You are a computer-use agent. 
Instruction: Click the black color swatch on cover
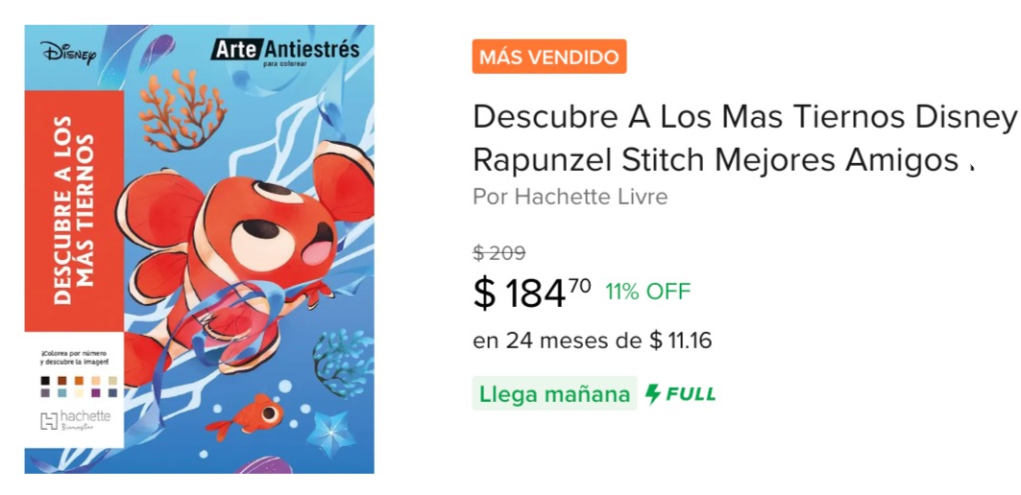(45, 381)
